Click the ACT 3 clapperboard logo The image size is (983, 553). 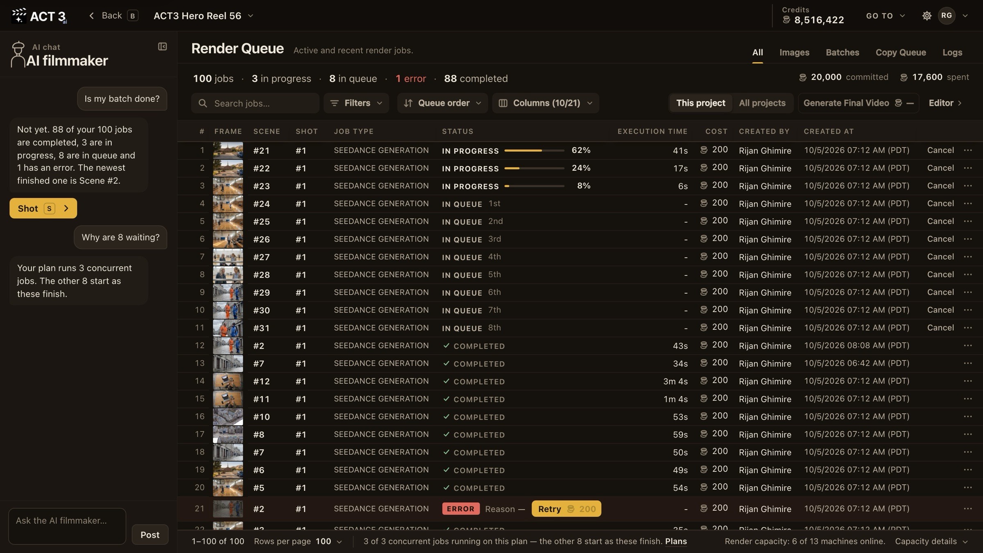[39, 16]
